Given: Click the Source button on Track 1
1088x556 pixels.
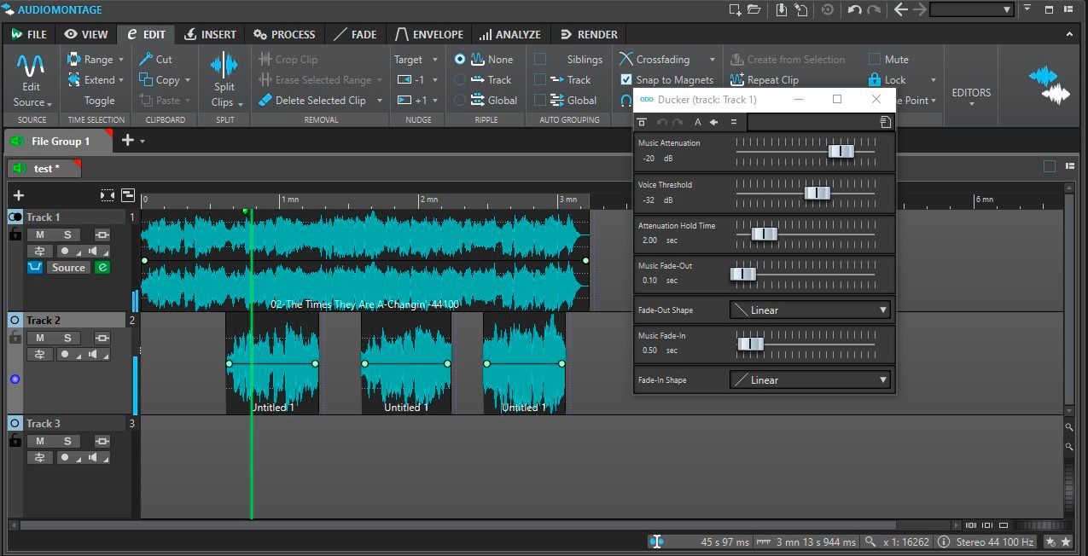Looking at the screenshot, I should (68, 267).
